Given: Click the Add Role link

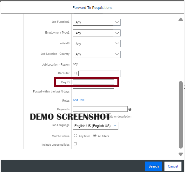Looking at the screenshot, I should click(x=79, y=100).
